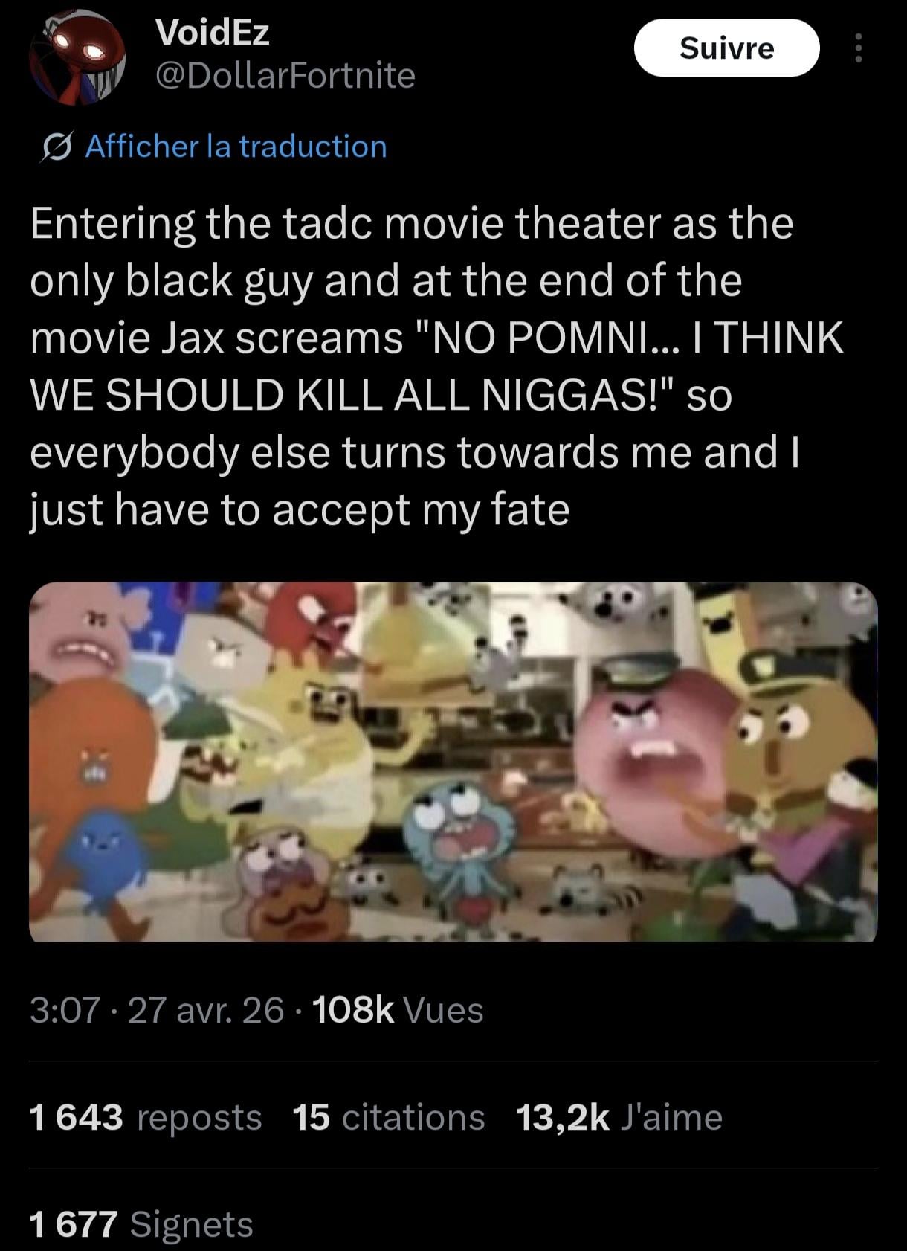Click the word reposts label
907x1251 pixels.
[200, 1117]
